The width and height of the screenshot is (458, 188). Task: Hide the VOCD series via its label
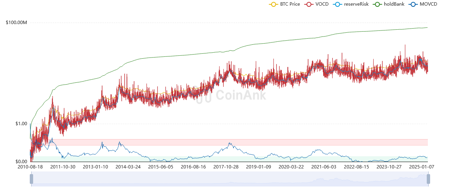(x=322, y=4)
